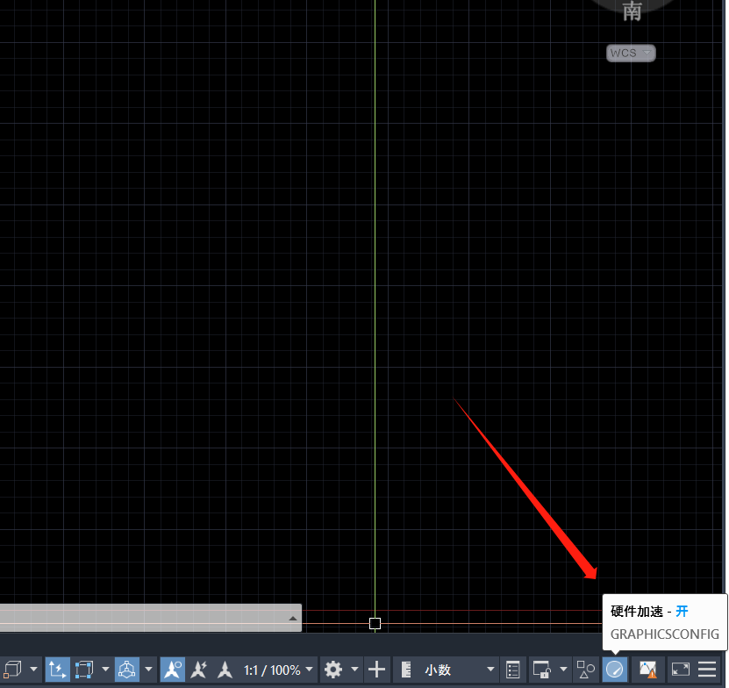The height and width of the screenshot is (688, 729).
Task: Expand the command line history arrow
Action: [x=292, y=618]
